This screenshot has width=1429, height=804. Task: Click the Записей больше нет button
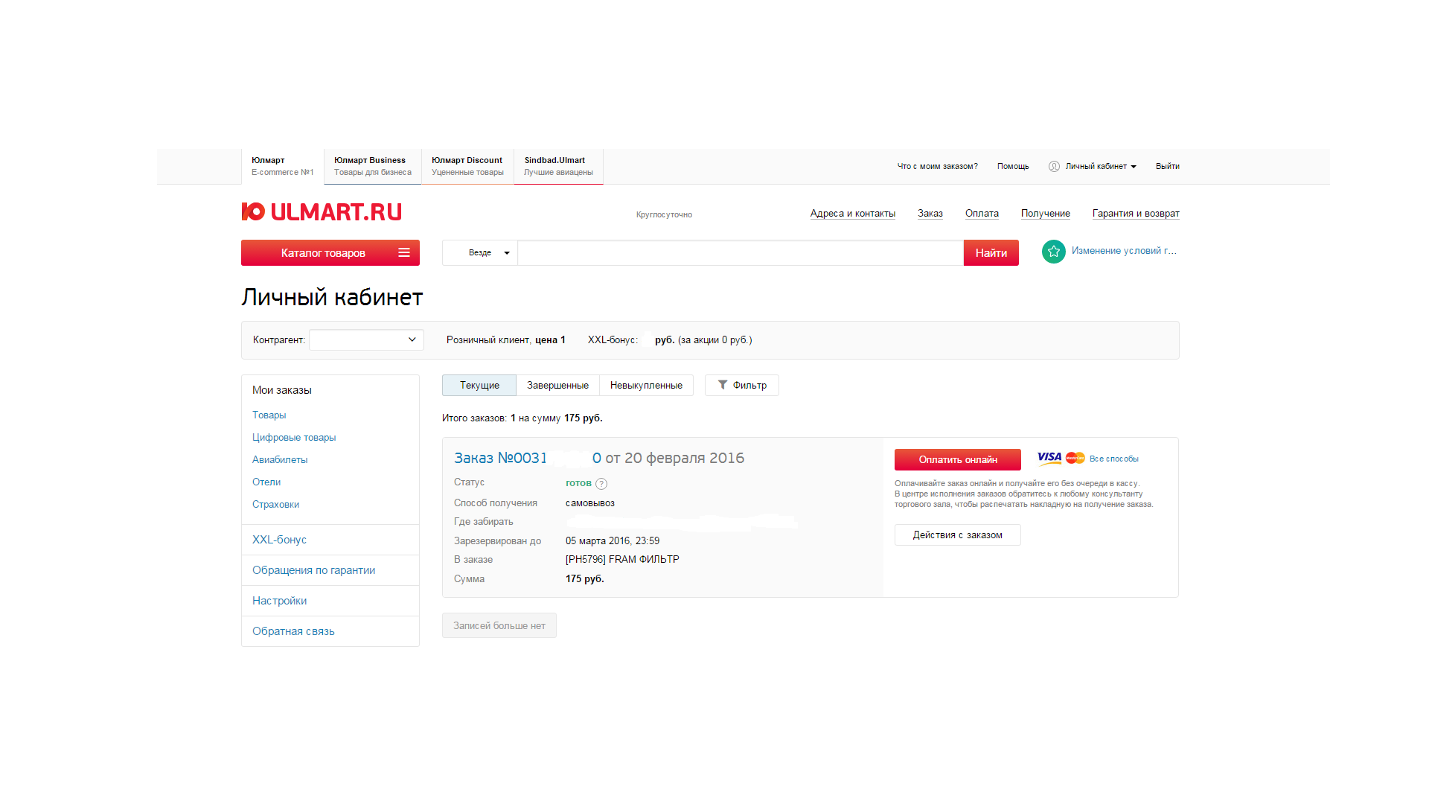(499, 625)
